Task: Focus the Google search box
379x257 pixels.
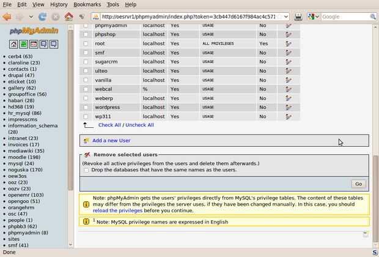Action: tap(345, 17)
